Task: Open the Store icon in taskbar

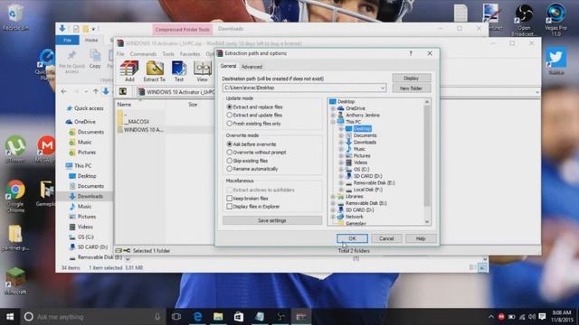Action: 239,317
